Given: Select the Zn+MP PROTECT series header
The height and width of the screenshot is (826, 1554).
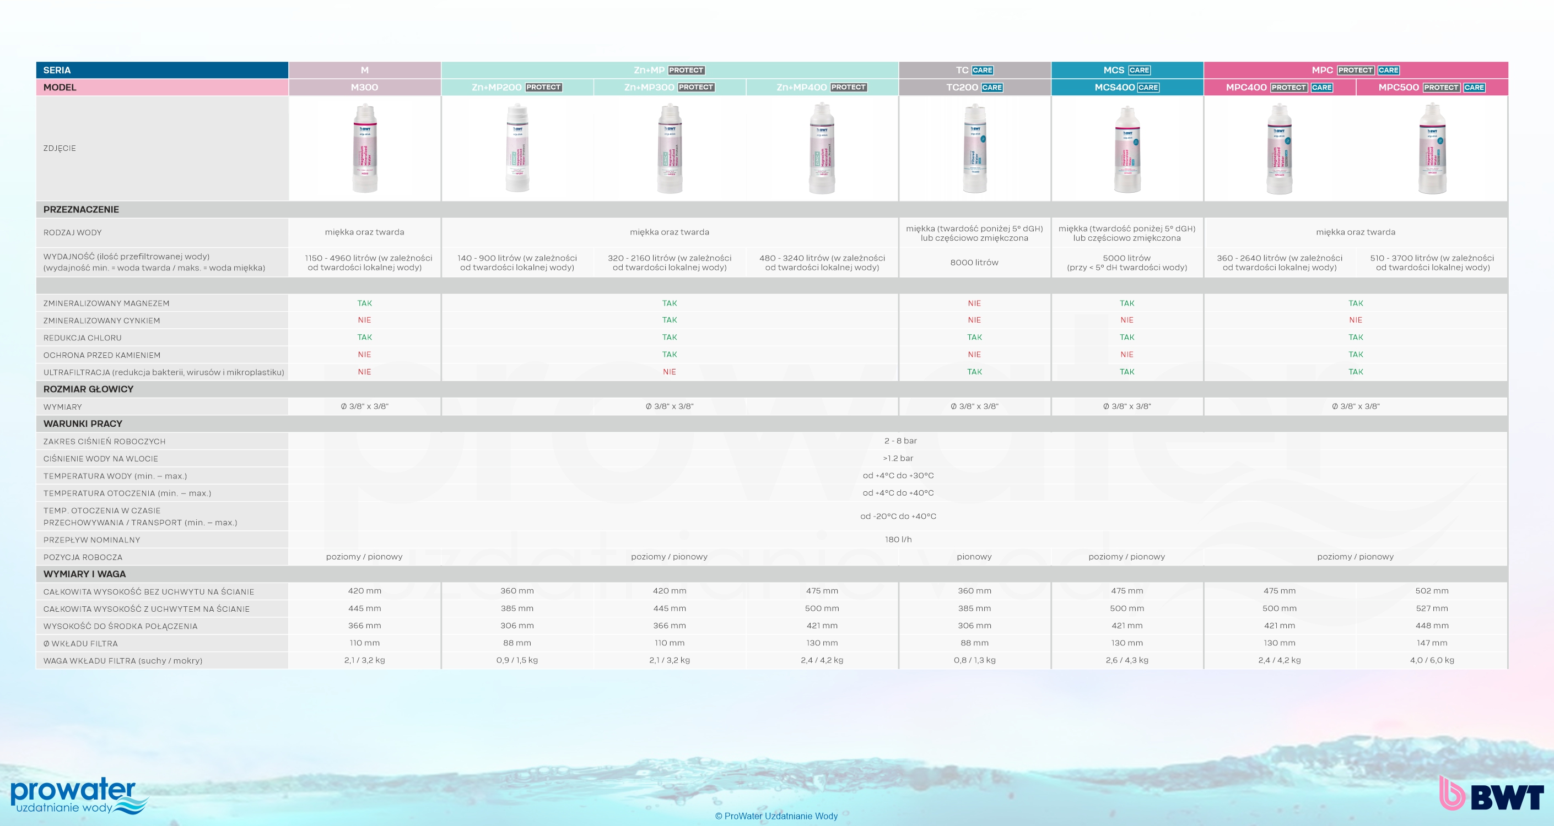Looking at the screenshot, I should (669, 70).
